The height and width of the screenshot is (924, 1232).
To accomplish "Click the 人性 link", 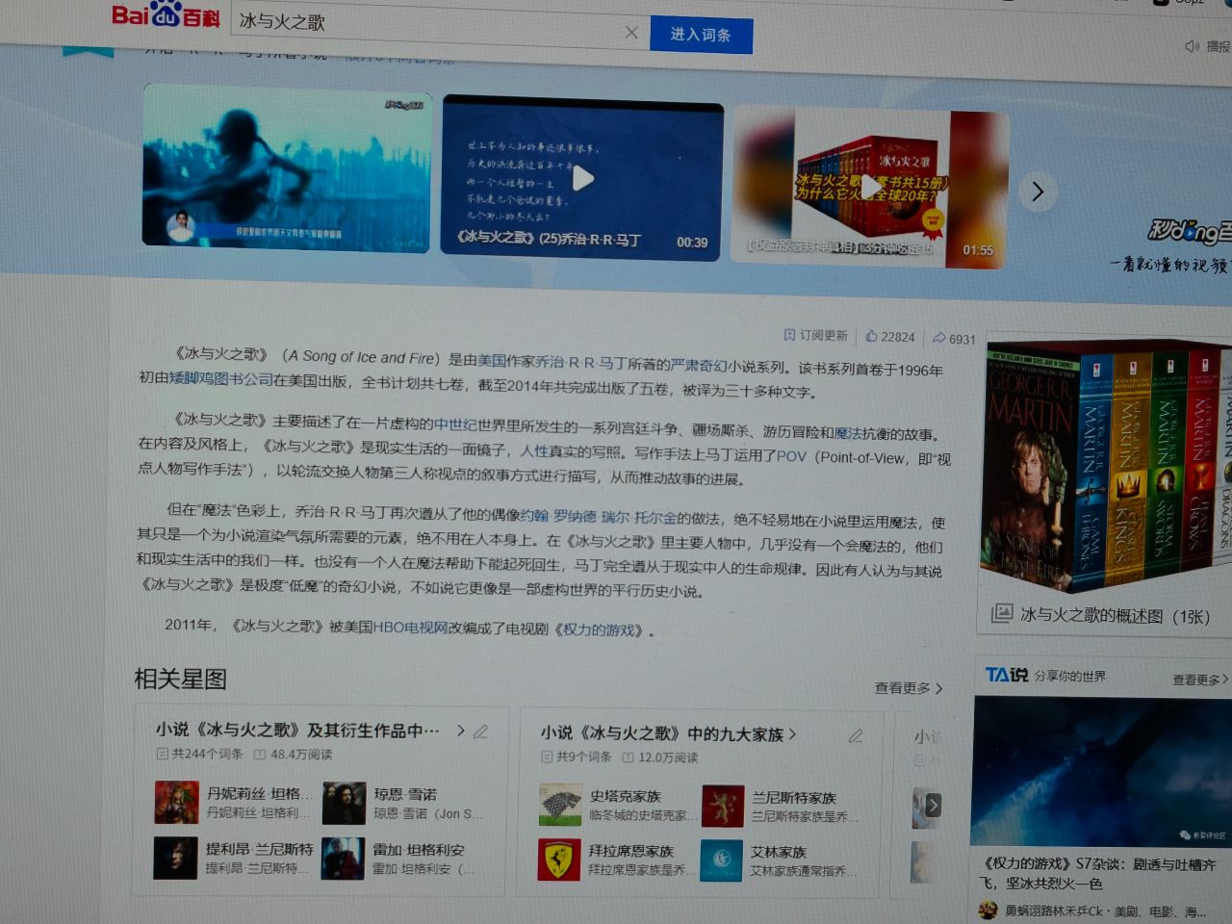I will pos(534,450).
